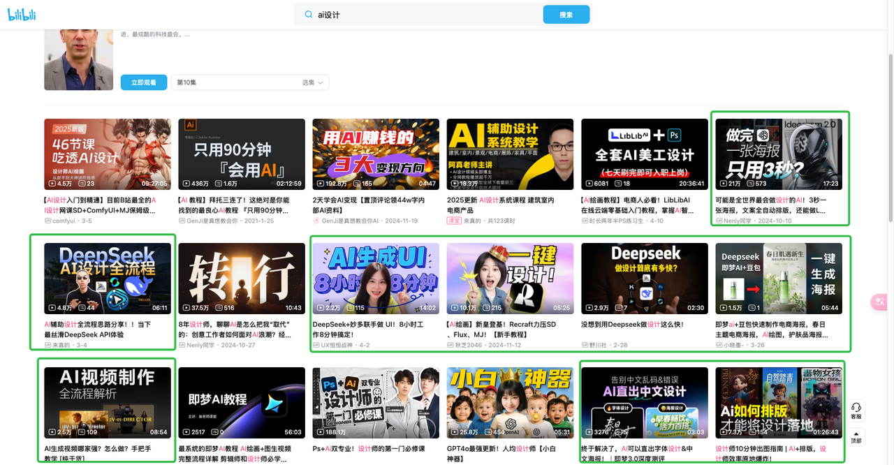894x465 pixels.
Task: Open AI辅助设计系统教学 course thumbnail
Action: coord(510,154)
